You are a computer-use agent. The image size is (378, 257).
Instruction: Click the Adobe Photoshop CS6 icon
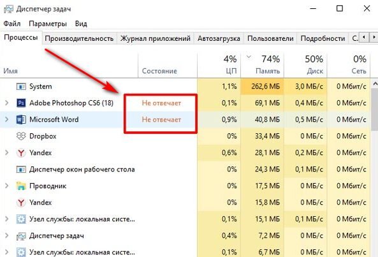click(21, 103)
